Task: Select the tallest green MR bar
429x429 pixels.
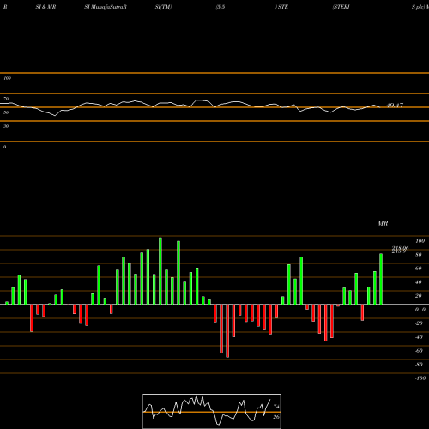Action: (160, 271)
